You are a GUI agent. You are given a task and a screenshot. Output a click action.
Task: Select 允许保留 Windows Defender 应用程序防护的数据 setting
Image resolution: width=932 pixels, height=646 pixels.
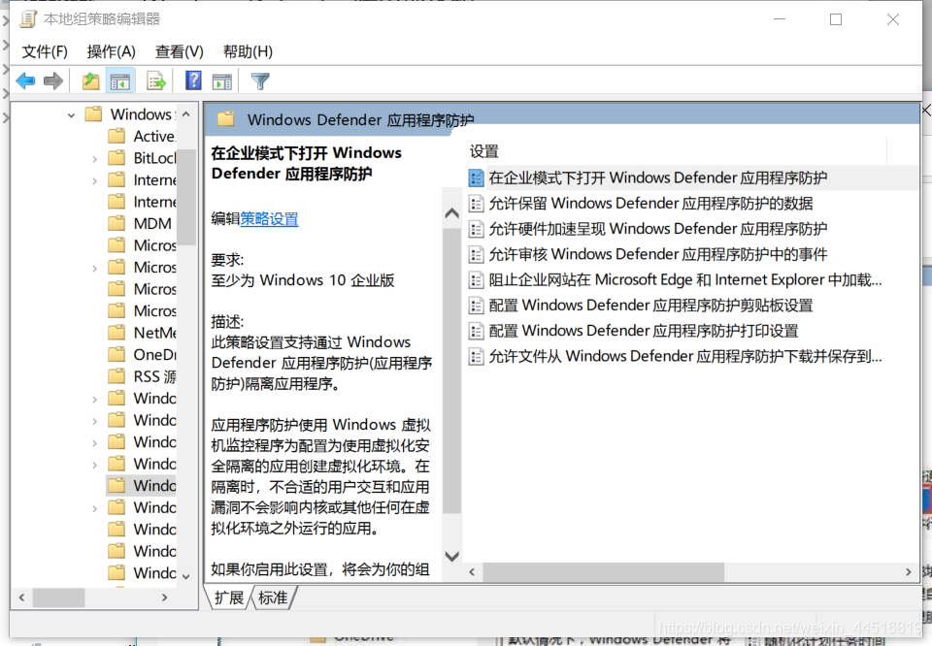click(650, 204)
